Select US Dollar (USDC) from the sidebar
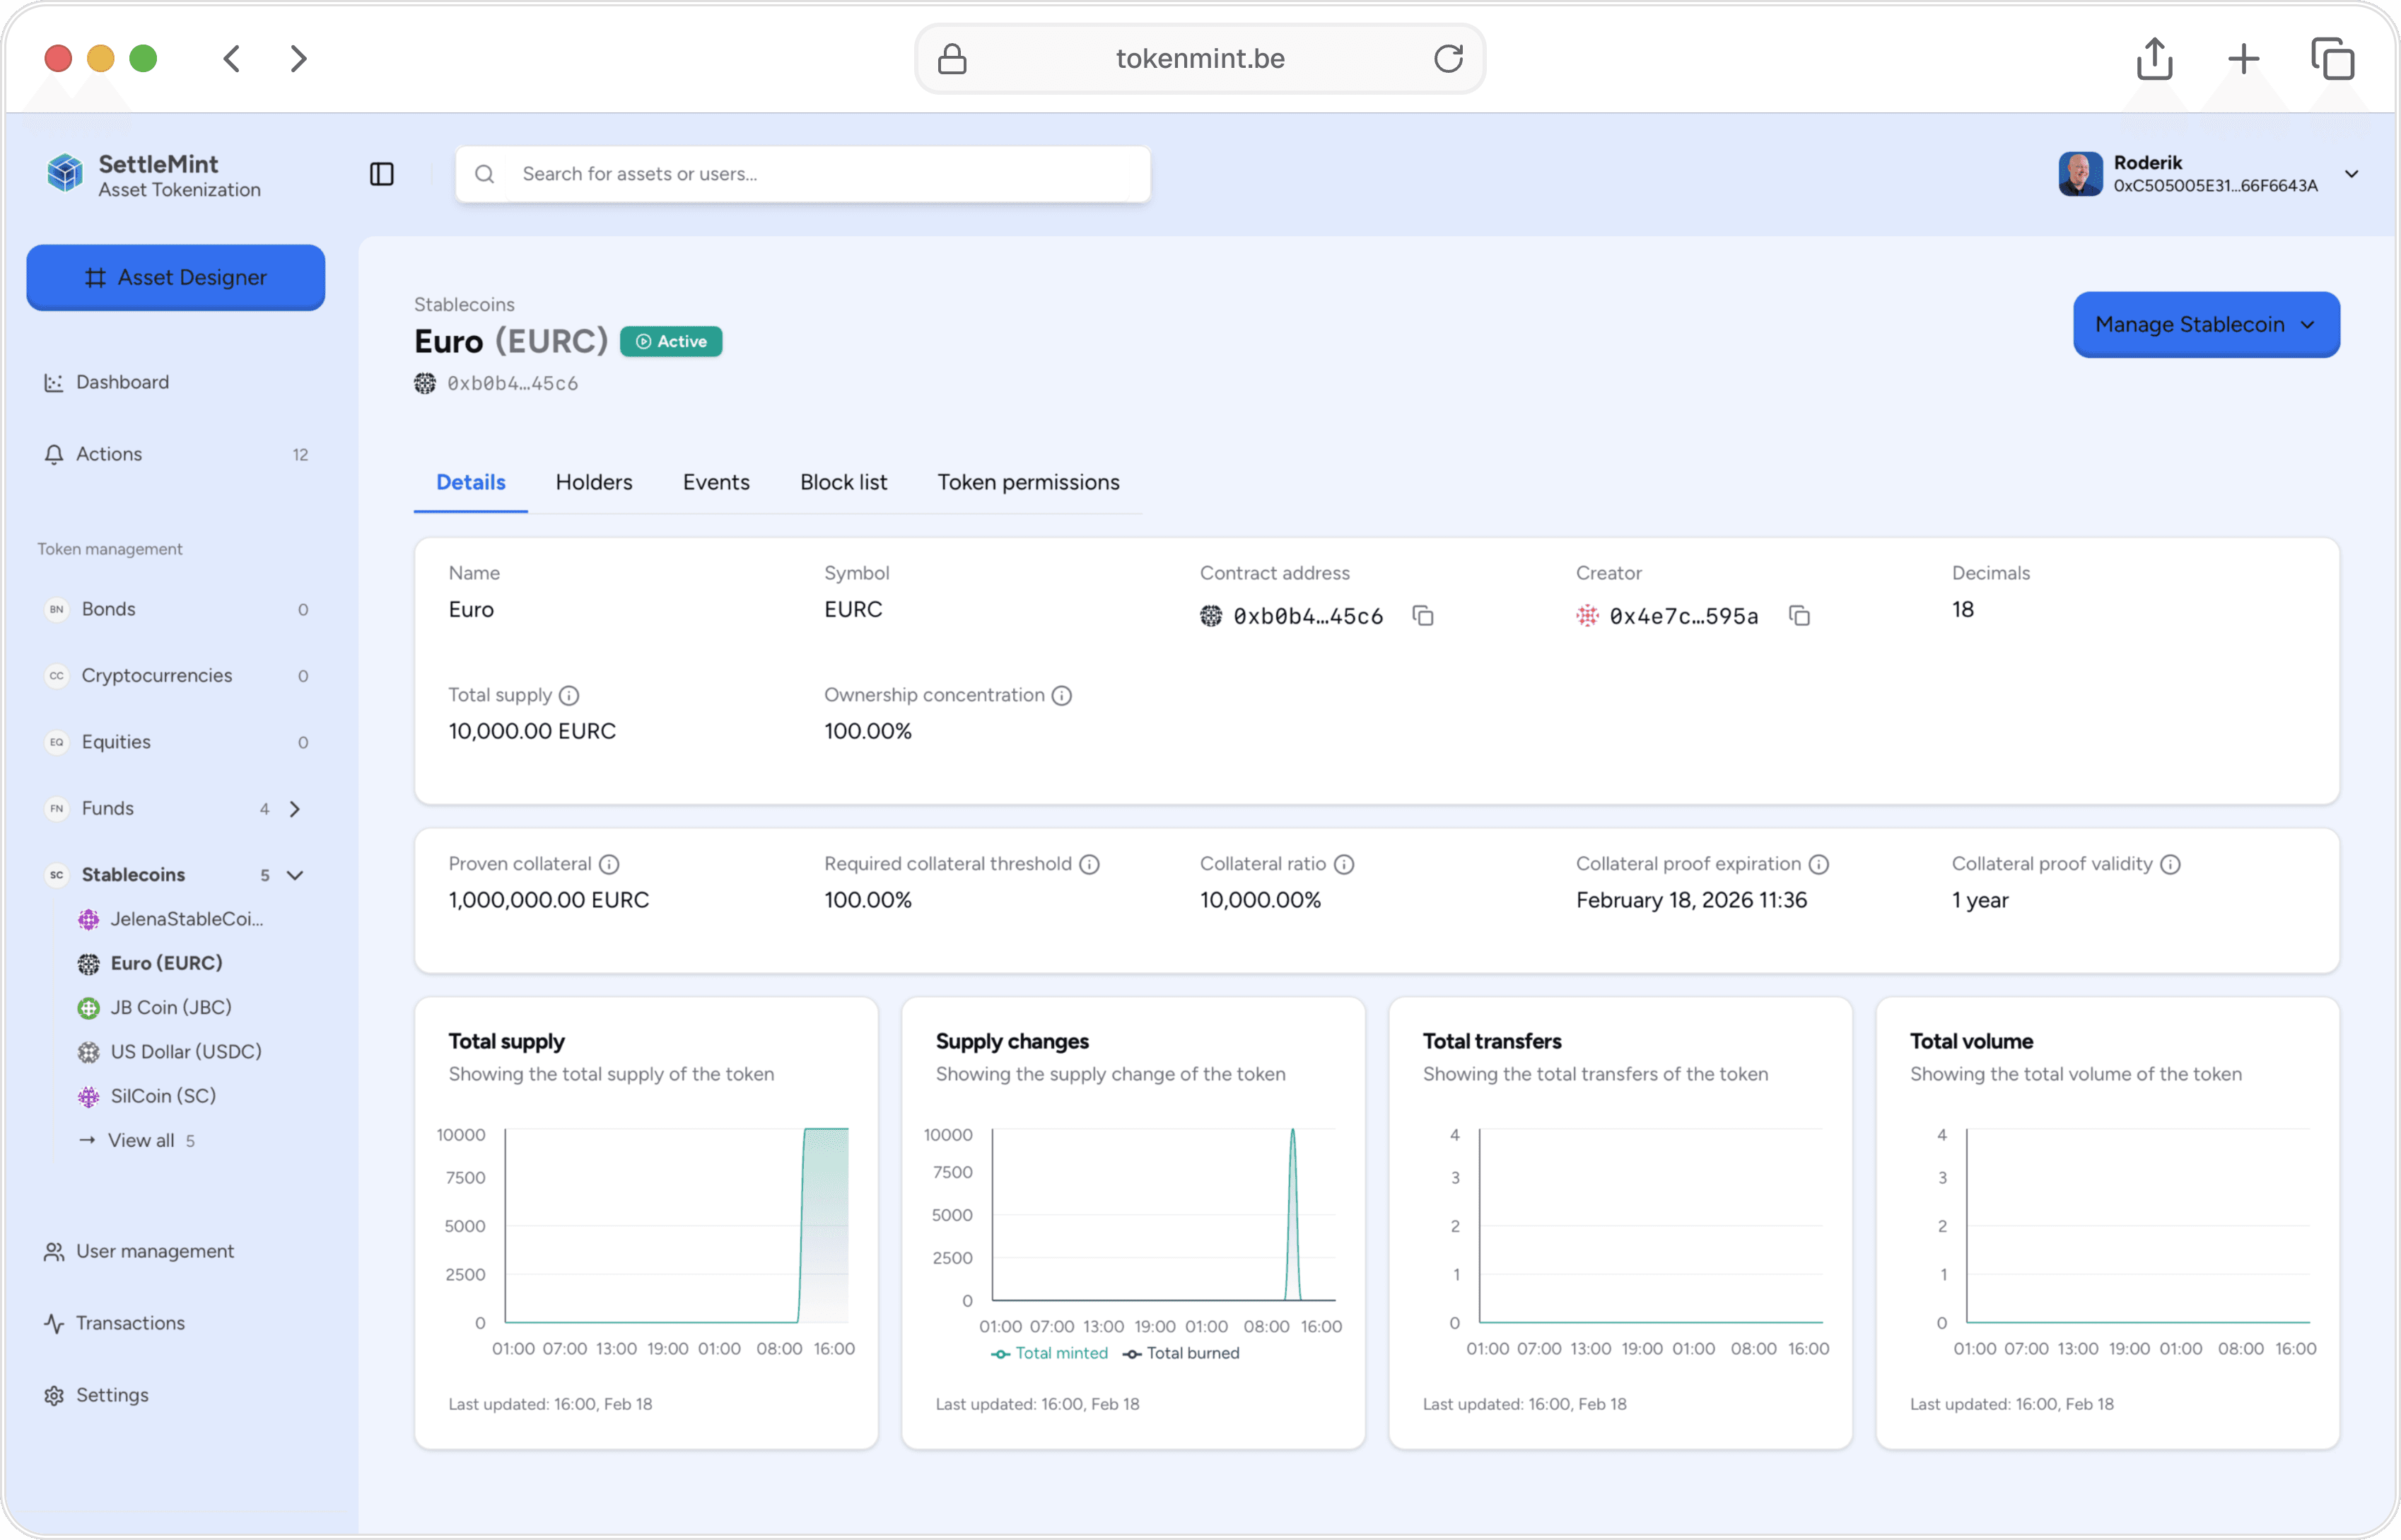The image size is (2401, 1540). point(185,1051)
